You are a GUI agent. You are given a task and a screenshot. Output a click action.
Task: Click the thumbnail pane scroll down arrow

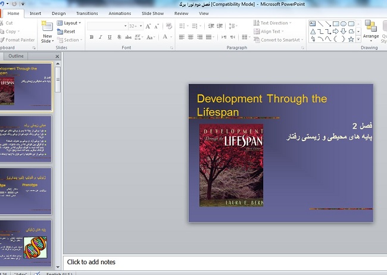coord(58,267)
